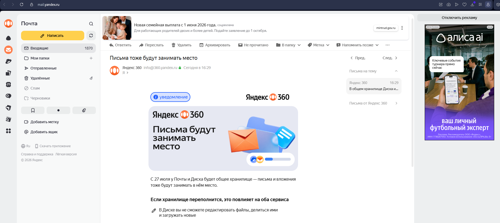500x223 pixels.
Task: Open the browser extensions cube icon
Action: point(498,4)
